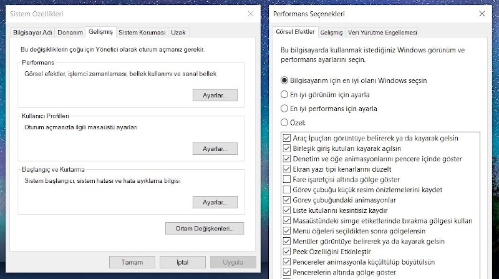
Task: Click İptal to cancel changes
Action: point(183,262)
